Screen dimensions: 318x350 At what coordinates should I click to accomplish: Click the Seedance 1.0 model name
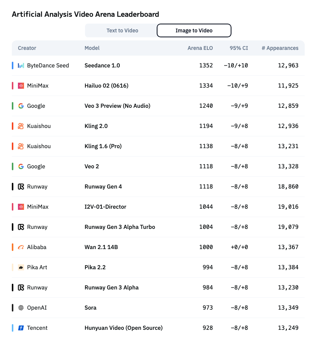[102, 66]
